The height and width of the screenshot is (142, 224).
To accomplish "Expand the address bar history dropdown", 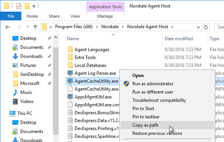I will click(x=198, y=27).
